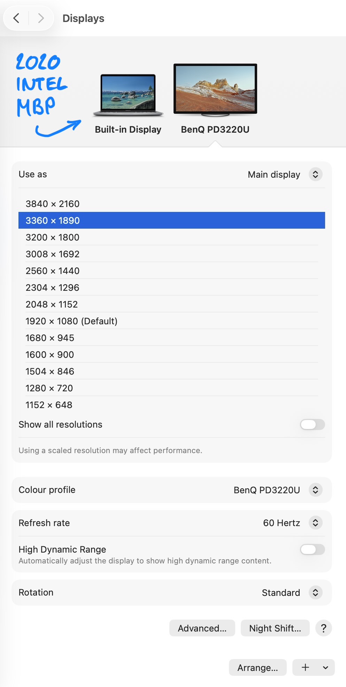Click the Advanced... button
This screenshot has width=346, height=687.
pos(202,628)
